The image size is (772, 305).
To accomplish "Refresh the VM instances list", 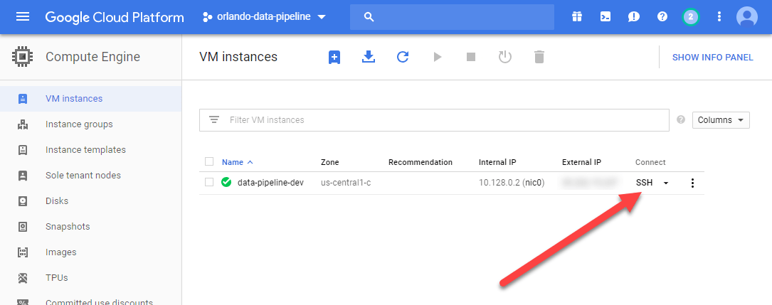I will tap(403, 57).
